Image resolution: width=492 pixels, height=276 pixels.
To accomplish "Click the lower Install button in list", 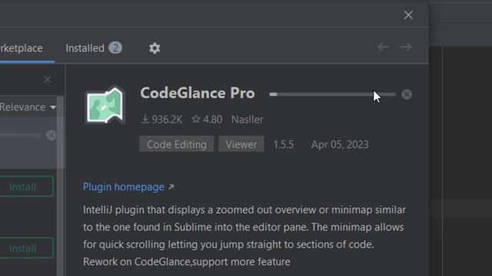I will tap(26, 248).
